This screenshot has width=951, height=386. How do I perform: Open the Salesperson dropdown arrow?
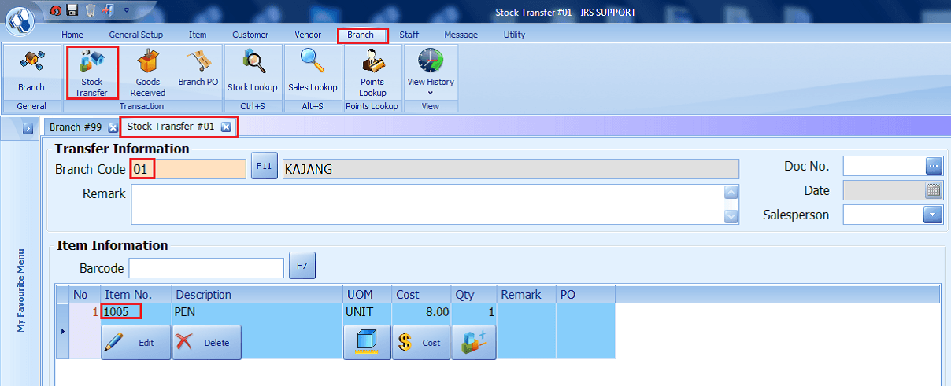pos(933,215)
